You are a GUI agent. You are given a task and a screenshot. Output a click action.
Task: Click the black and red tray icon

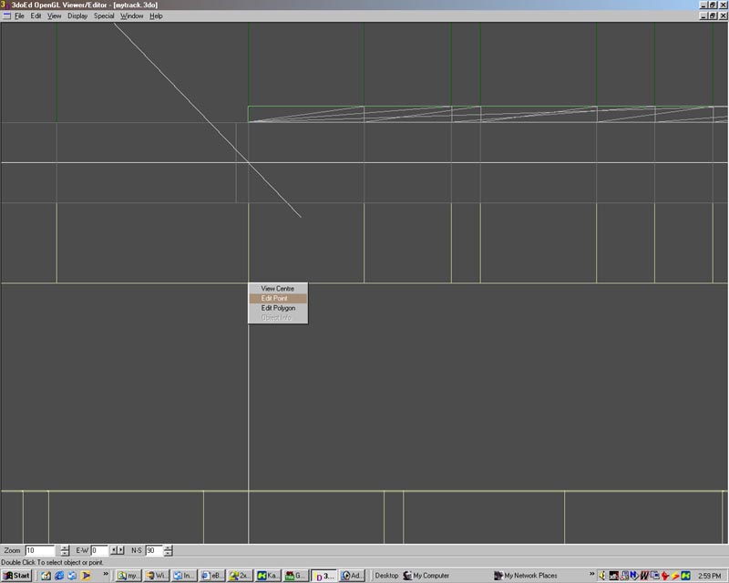613,576
